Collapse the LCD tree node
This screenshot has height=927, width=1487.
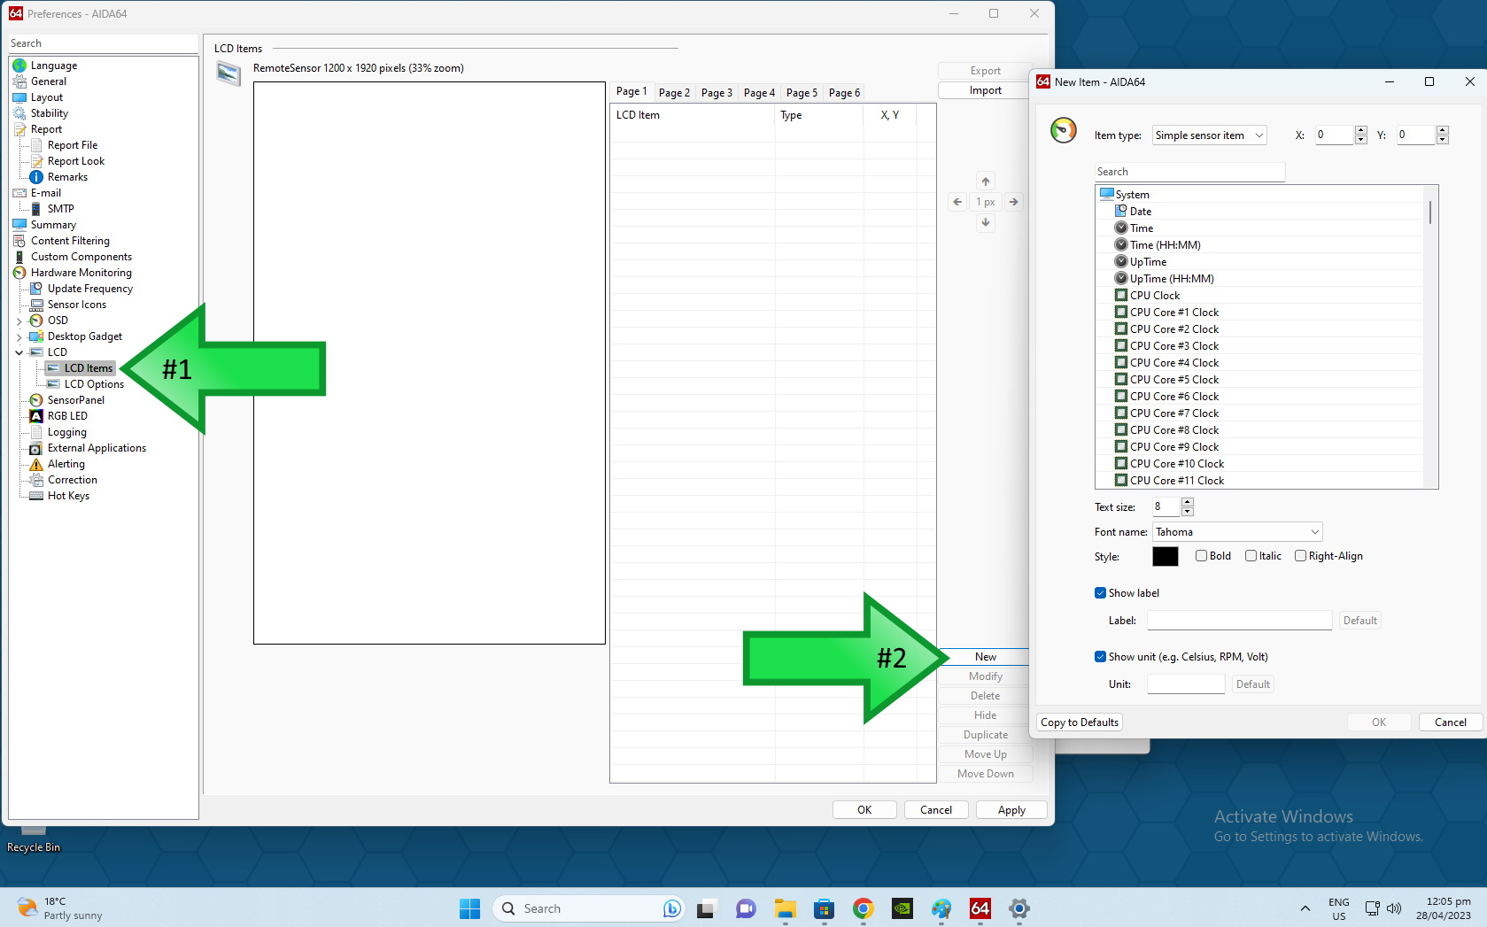click(19, 352)
